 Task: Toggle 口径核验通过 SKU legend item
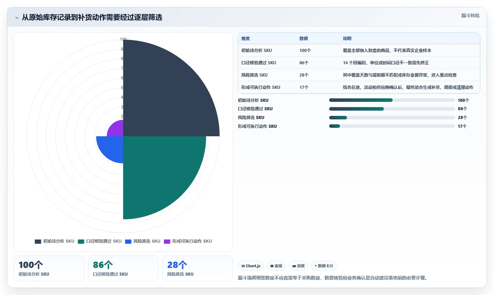100,241
